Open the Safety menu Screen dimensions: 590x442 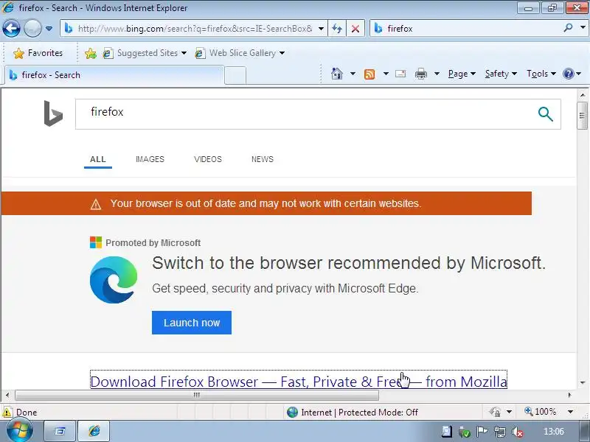click(x=501, y=74)
